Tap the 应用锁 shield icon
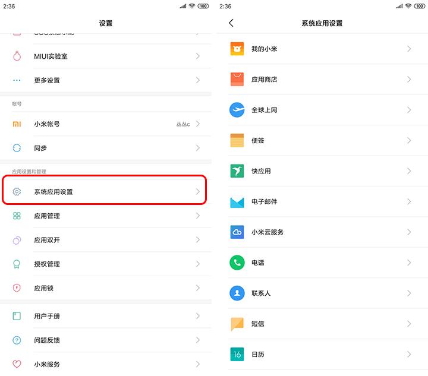This screenshot has height=376, width=428. point(17,288)
